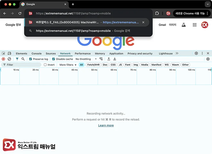This screenshot has height=154, width=212.
Task: Expand more DevTools tabs chevron
Action: click(x=177, y=53)
